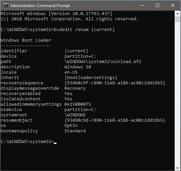Click the 'path' field name
Image resolution: width=181 pixels, height=171 pixels.
pos(6,62)
